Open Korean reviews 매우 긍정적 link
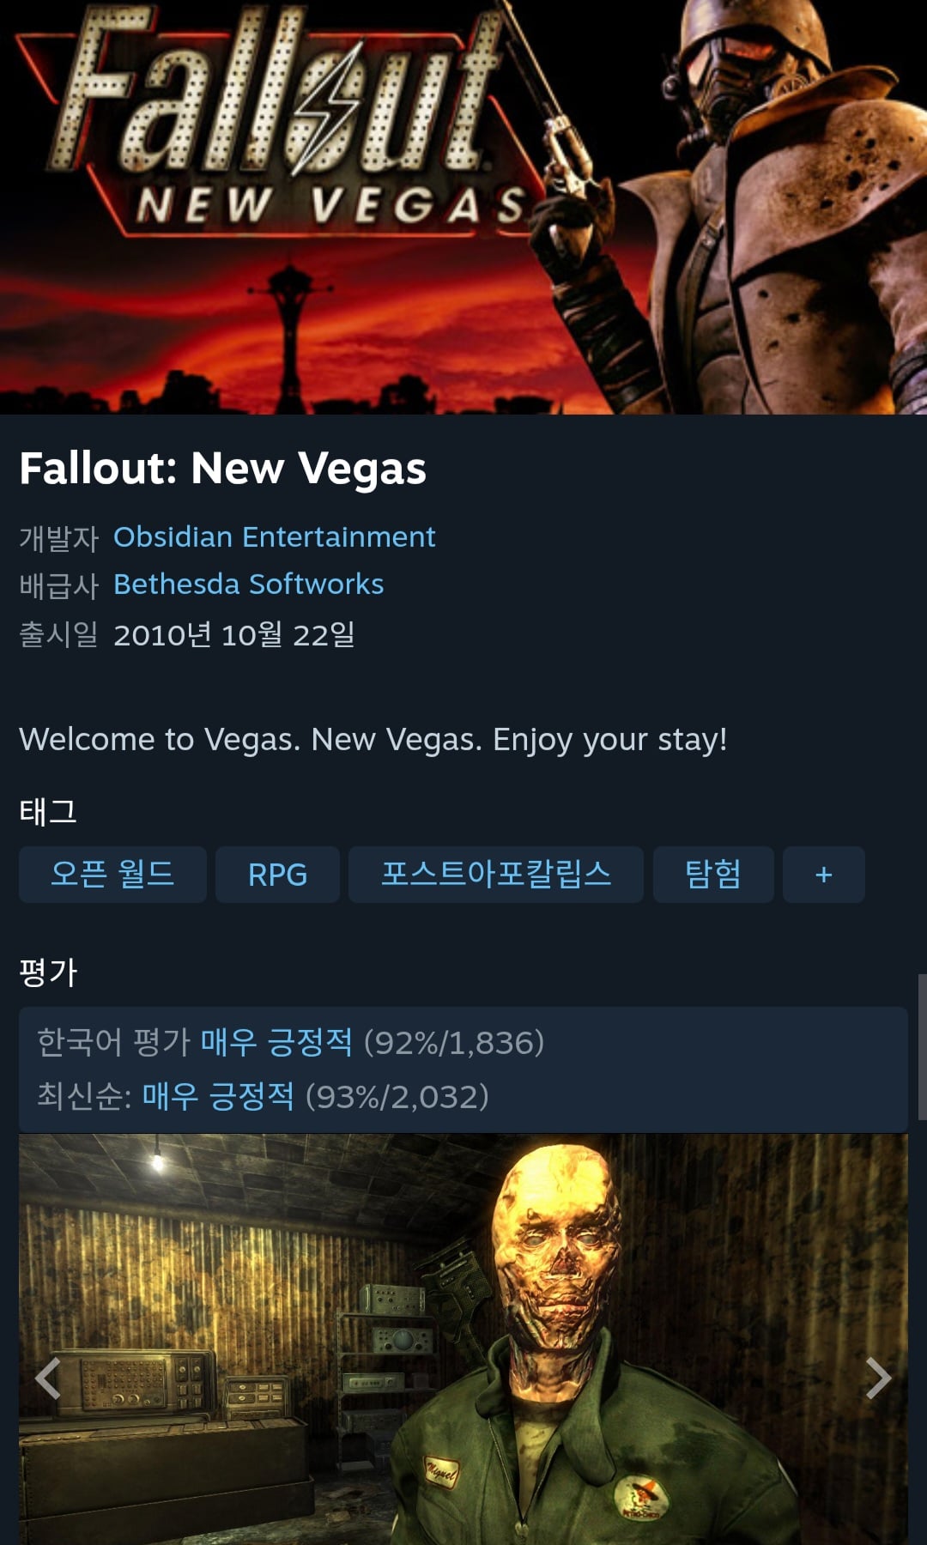This screenshot has height=1545, width=927. coord(276,1042)
